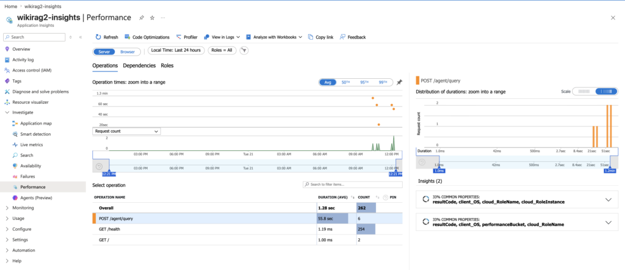This screenshot has height=270, width=625.
Task: Select the Operations tab
Action: click(x=105, y=65)
